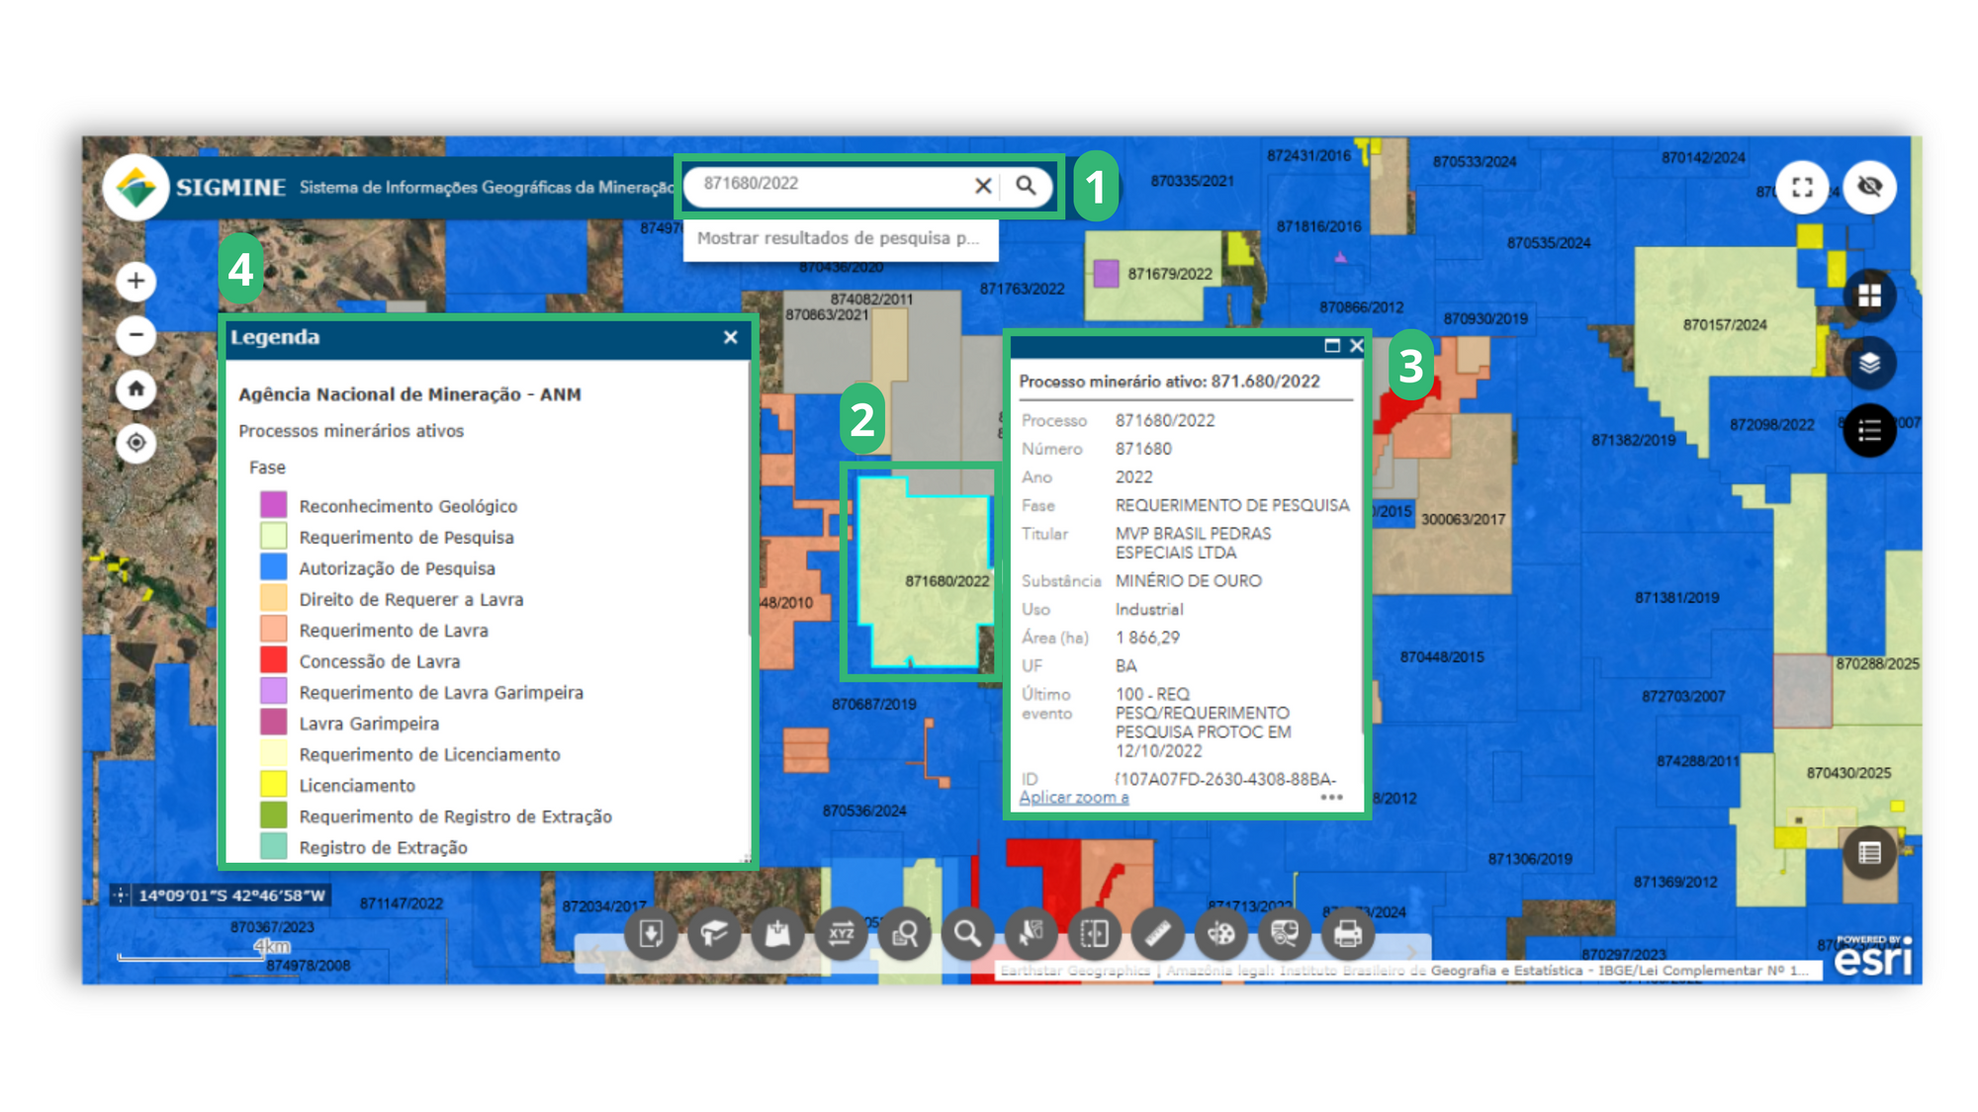Open the attribute table button
The image size is (1978, 1112).
point(1869,853)
